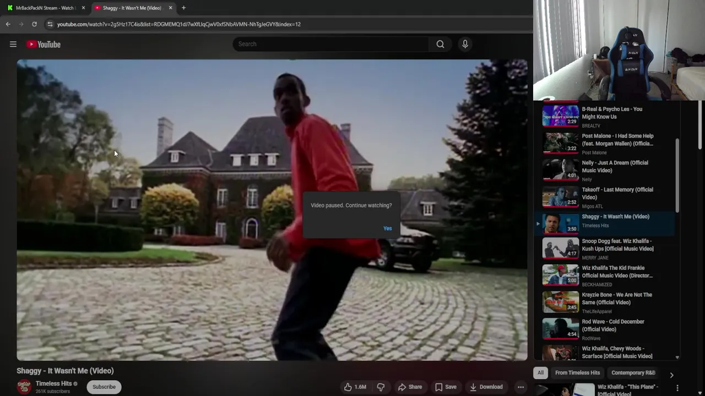Click BECKHAMIZED channel name in playlist

click(597, 285)
